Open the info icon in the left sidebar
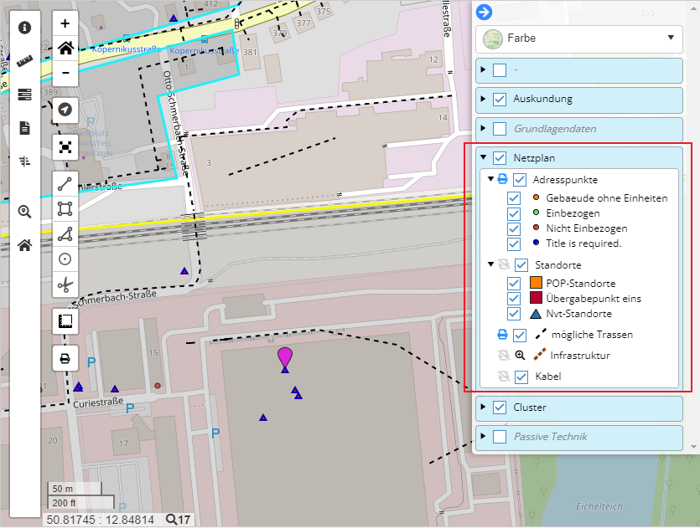Viewport: 700px width, 528px height. coord(24,28)
